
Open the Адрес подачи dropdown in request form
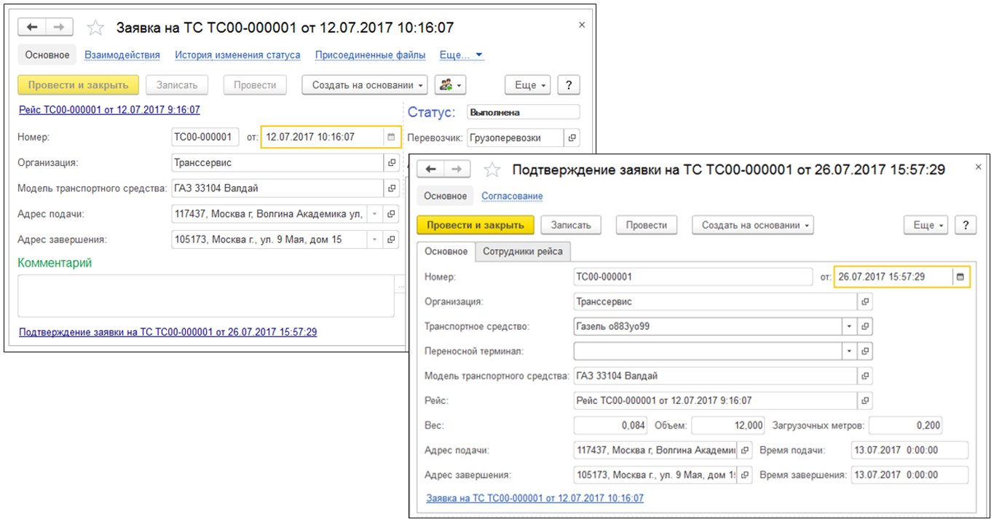click(x=374, y=214)
